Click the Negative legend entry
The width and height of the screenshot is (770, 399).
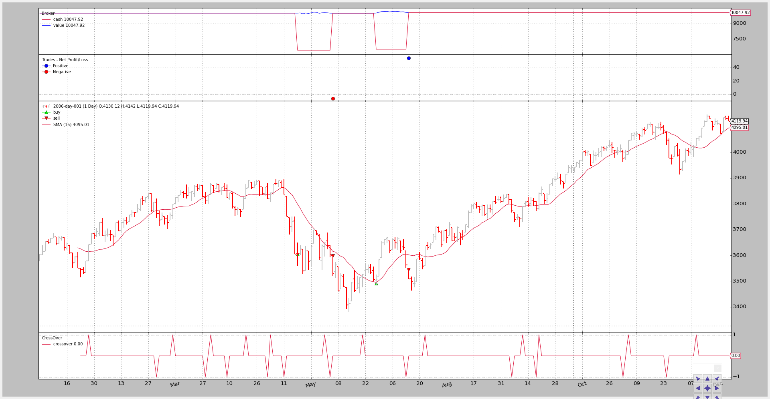click(x=61, y=72)
